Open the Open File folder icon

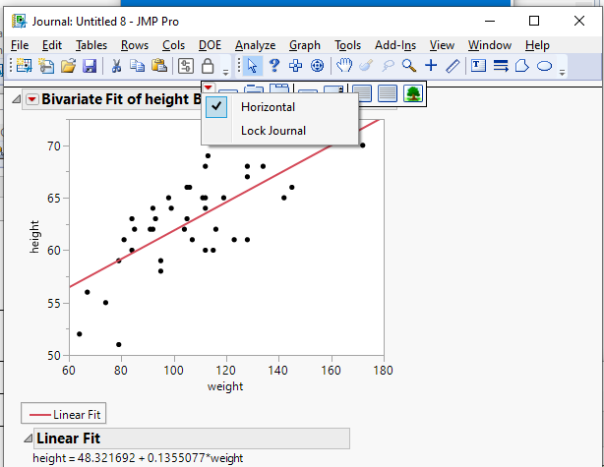pos(68,66)
